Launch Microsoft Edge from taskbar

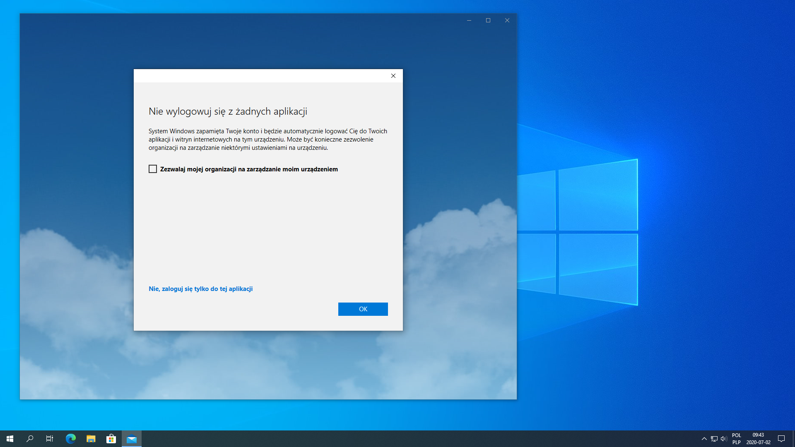[71, 439]
